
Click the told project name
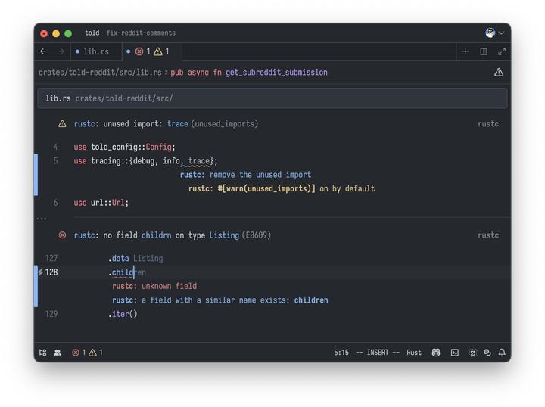(92, 33)
